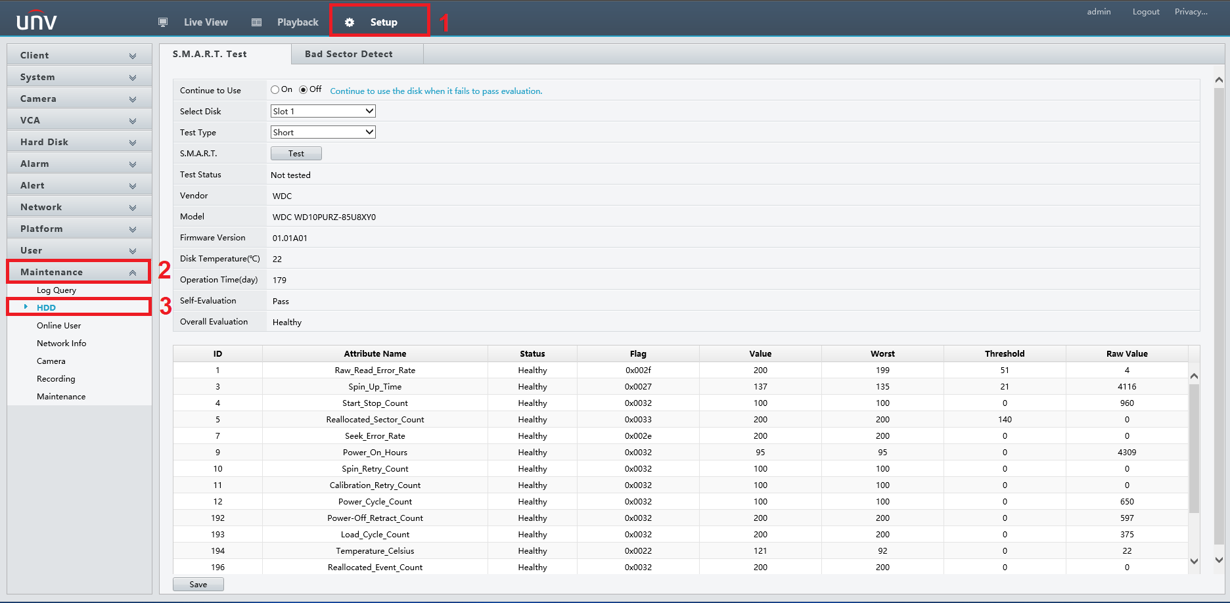
Task: Enable Continue to Use On option
Action: pyautogui.click(x=275, y=90)
